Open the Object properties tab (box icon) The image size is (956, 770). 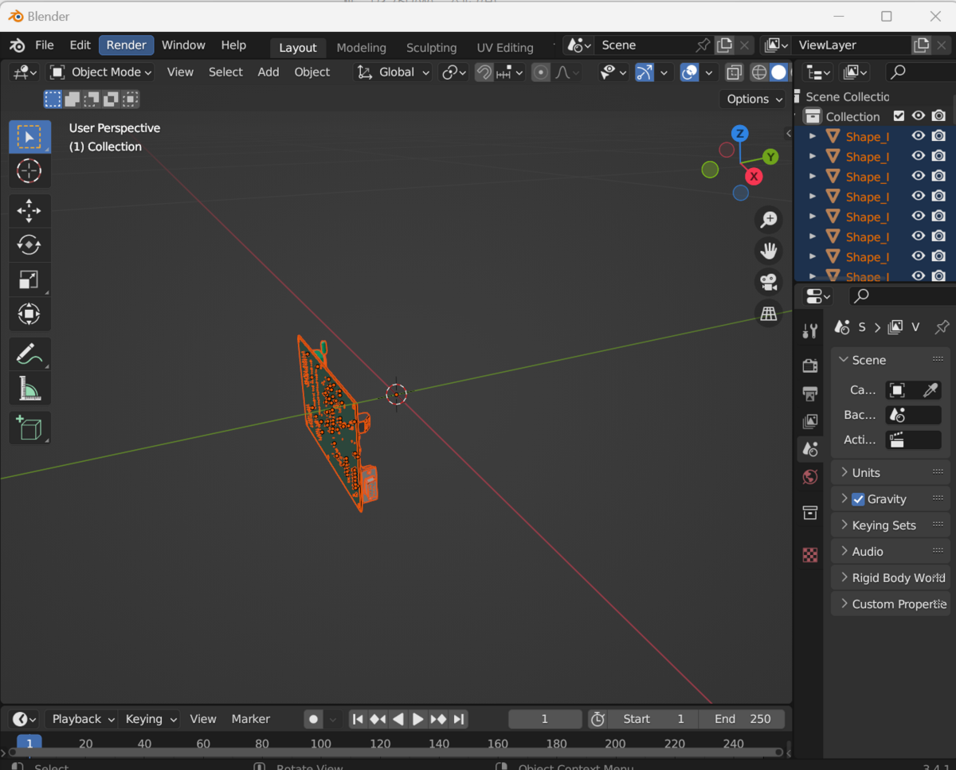click(x=810, y=513)
